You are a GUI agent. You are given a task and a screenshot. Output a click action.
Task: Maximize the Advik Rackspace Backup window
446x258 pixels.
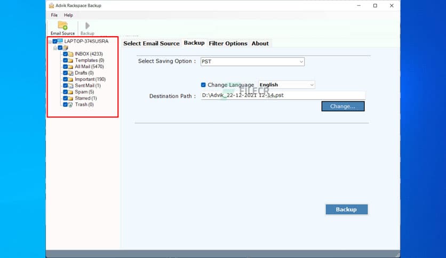click(x=375, y=6)
